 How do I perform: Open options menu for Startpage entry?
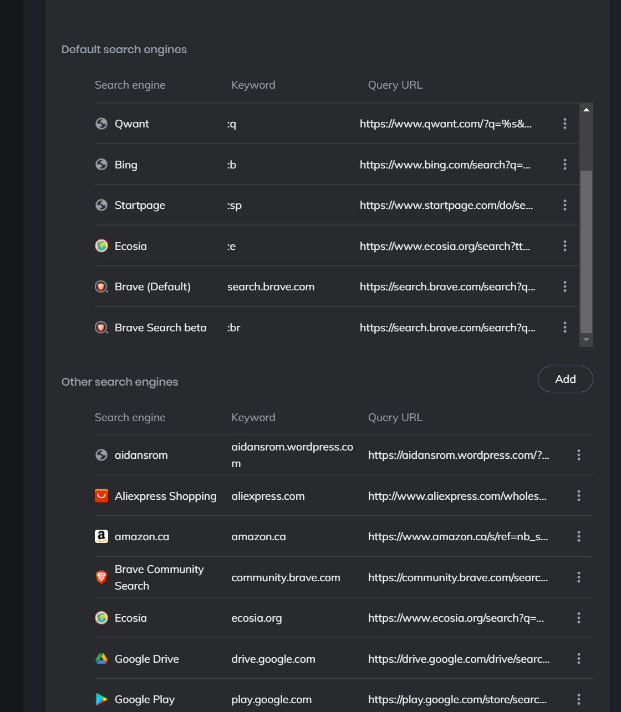coord(564,205)
